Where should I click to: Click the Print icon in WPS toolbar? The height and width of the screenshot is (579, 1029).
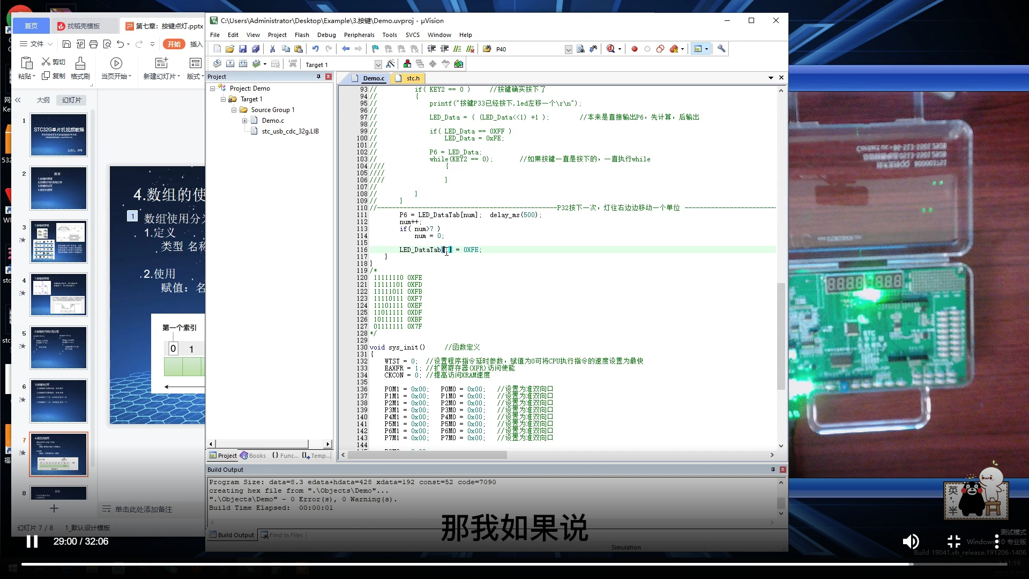(94, 44)
